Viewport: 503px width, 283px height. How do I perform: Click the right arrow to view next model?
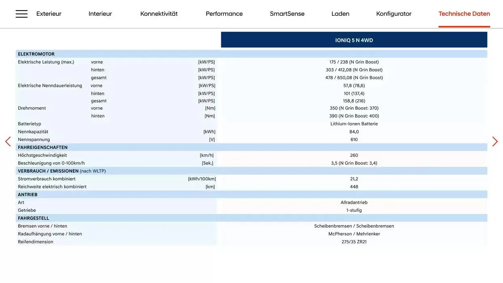495,140
